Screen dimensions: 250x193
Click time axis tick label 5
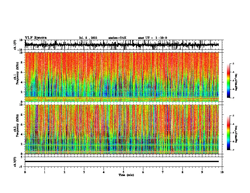123,172
